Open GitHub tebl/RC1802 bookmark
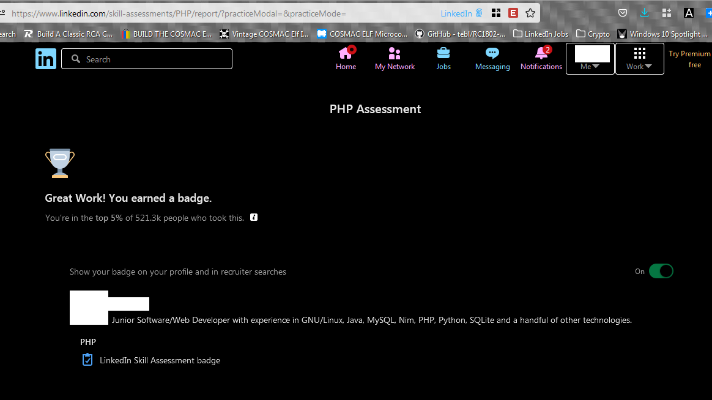The width and height of the screenshot is (712, 400). [x=461, y=34]
